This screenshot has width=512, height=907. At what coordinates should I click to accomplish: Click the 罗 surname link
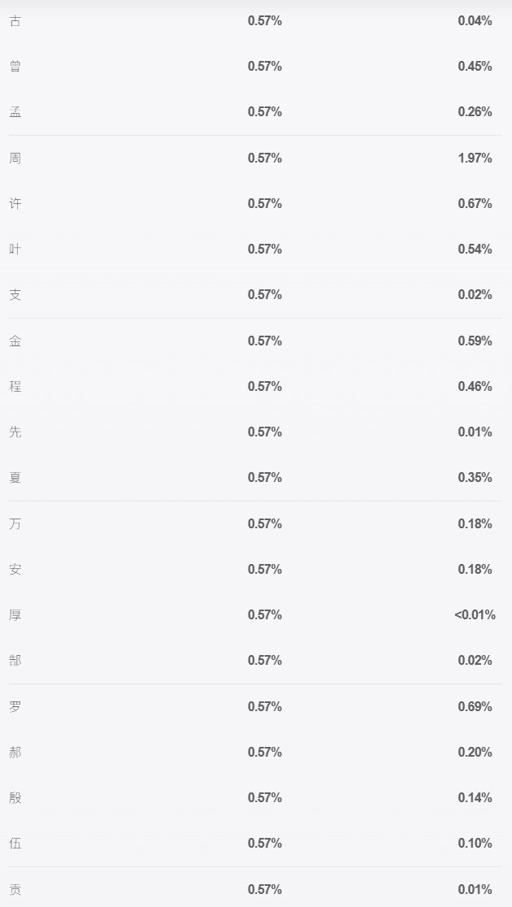click(15, 706)
